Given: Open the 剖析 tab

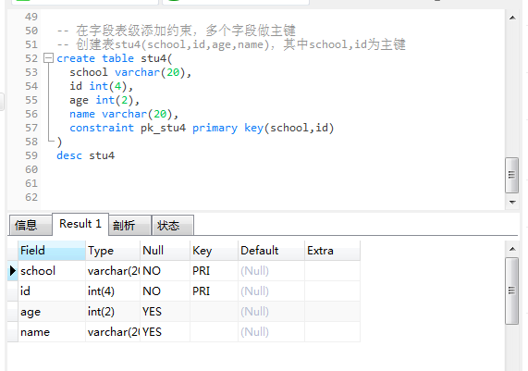Looking at the screenshot, I should pyautogui.click(x=129, y=225).
